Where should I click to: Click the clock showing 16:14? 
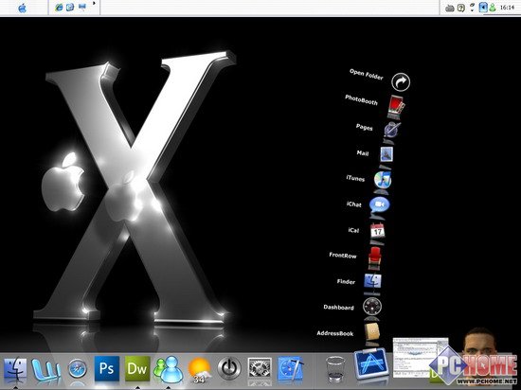tap(507, 8)
